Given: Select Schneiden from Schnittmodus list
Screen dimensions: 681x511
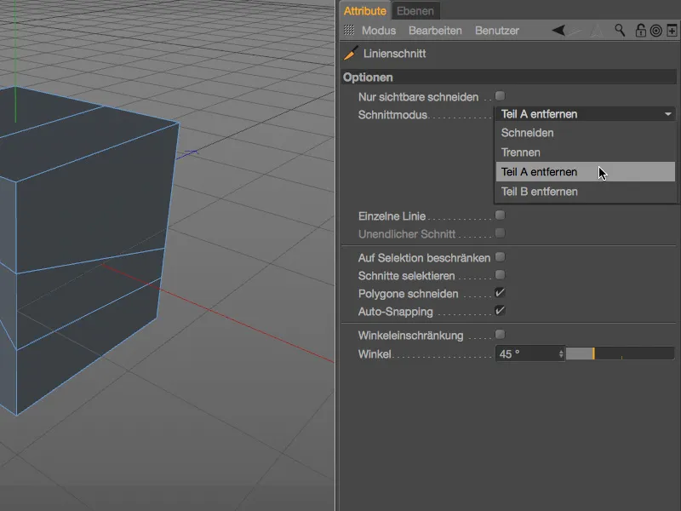Looking at the screenshot, I should point(585,133).
